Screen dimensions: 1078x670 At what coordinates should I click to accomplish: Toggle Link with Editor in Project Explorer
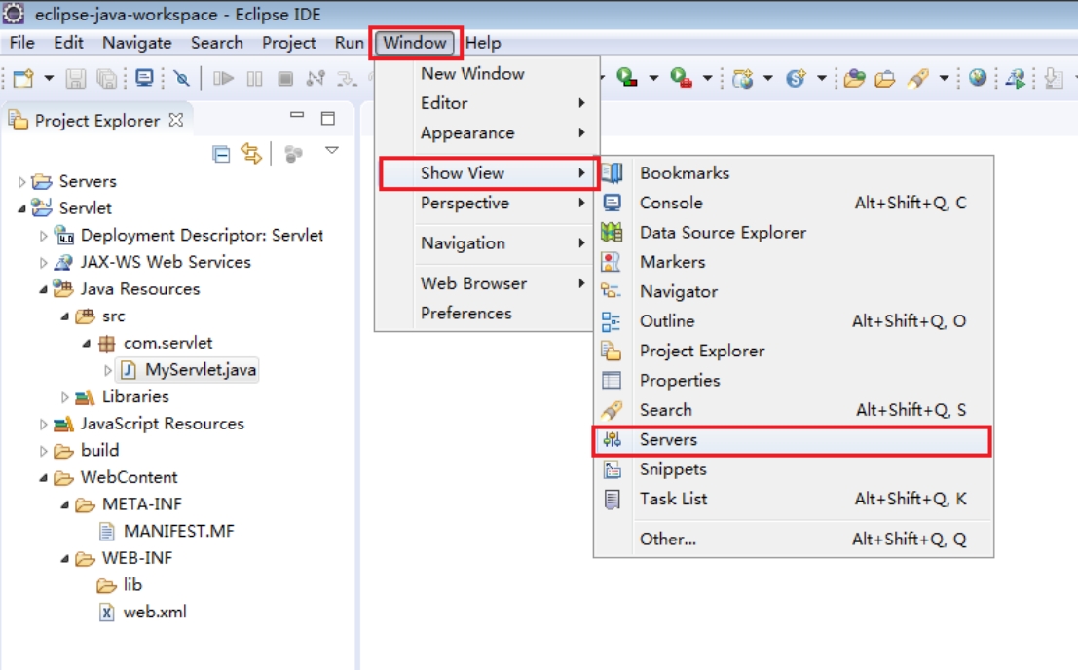[251, 153]
